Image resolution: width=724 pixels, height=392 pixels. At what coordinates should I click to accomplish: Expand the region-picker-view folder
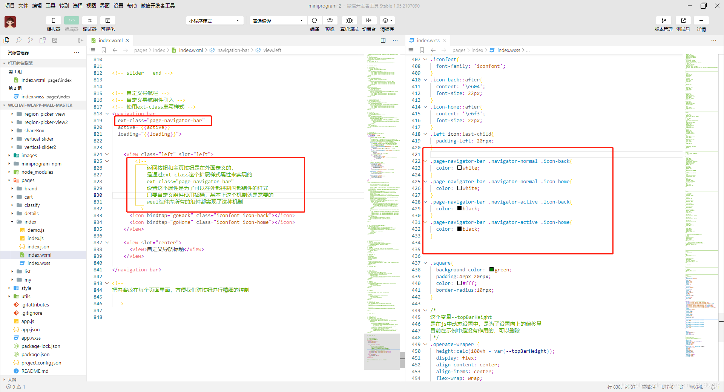12,114
